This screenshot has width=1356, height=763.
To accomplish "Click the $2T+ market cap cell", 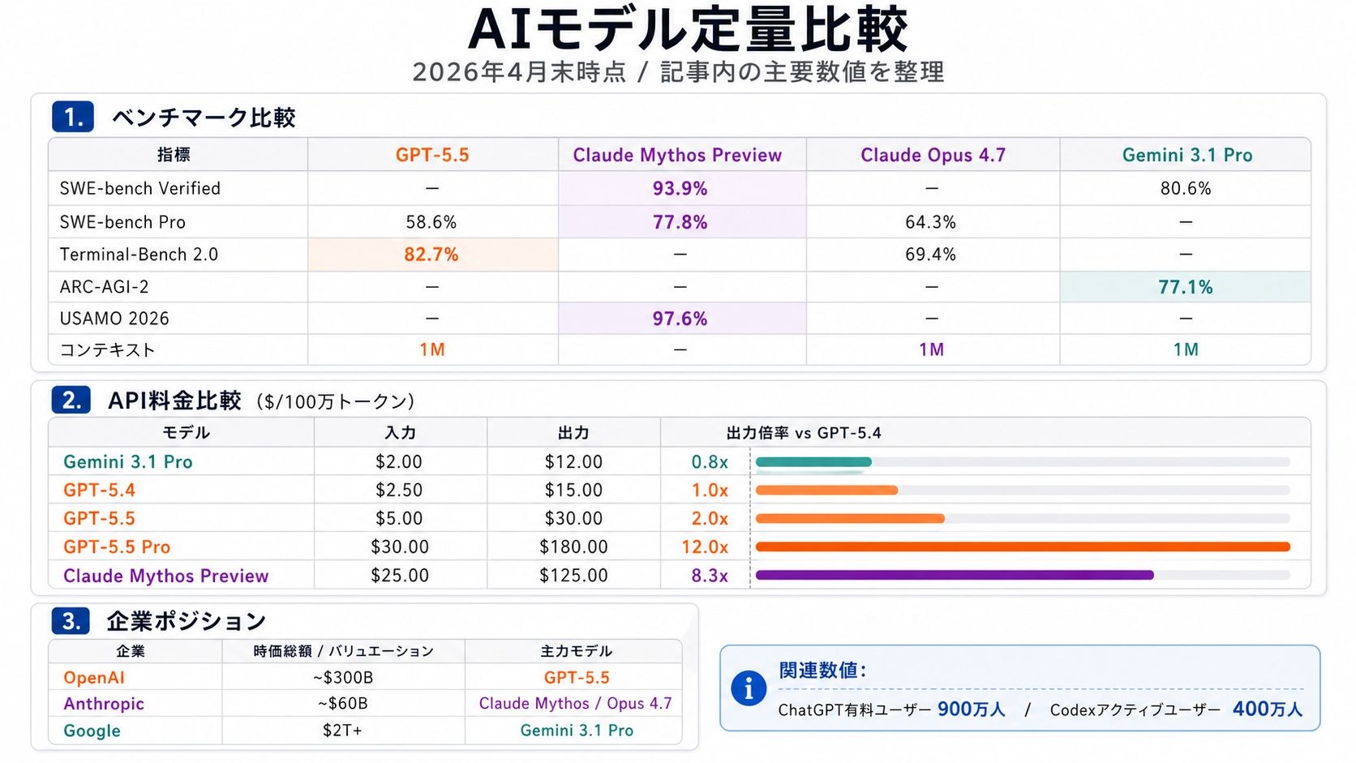I will [342, 731].
